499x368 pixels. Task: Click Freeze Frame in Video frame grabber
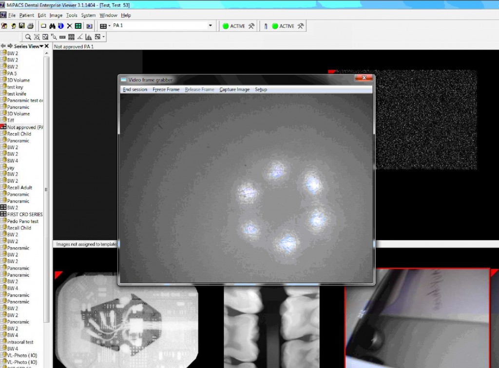pyautogui.click(x=166, y=89)
